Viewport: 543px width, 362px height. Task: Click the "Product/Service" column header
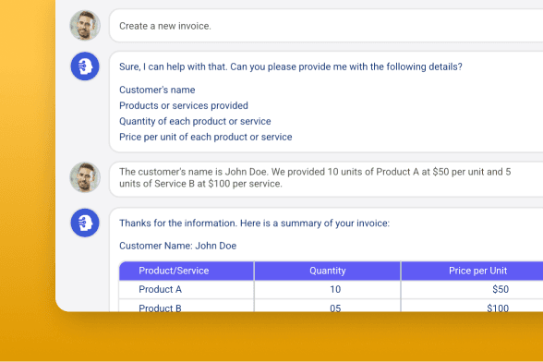coord(187,271)
